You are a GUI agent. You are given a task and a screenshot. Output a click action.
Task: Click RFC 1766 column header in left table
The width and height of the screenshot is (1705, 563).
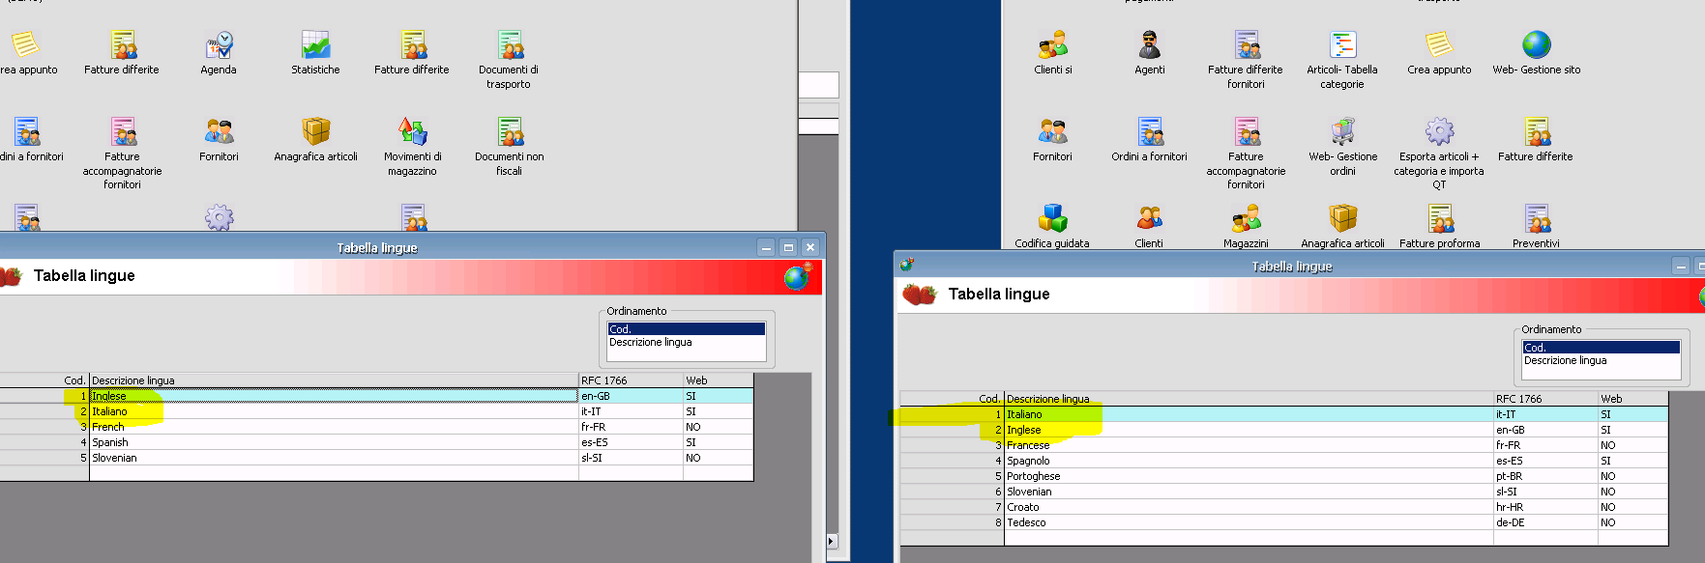pyautogui.click(x=631, y=380)
